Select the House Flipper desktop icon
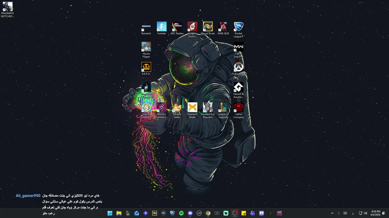389x218 pixels. click(146, 50)
